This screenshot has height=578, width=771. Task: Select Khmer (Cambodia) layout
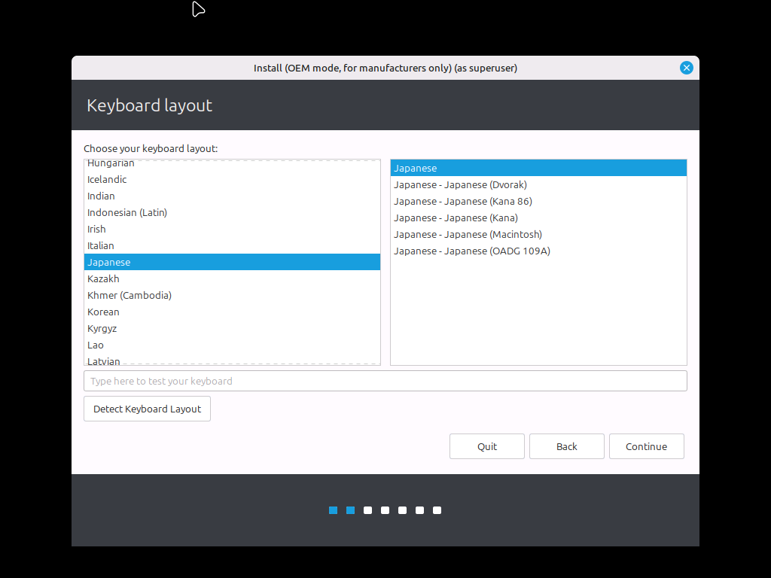pyautogui.click(x=130, y=295)
